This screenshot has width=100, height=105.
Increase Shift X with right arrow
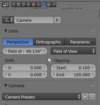click(x=45, y=67)
